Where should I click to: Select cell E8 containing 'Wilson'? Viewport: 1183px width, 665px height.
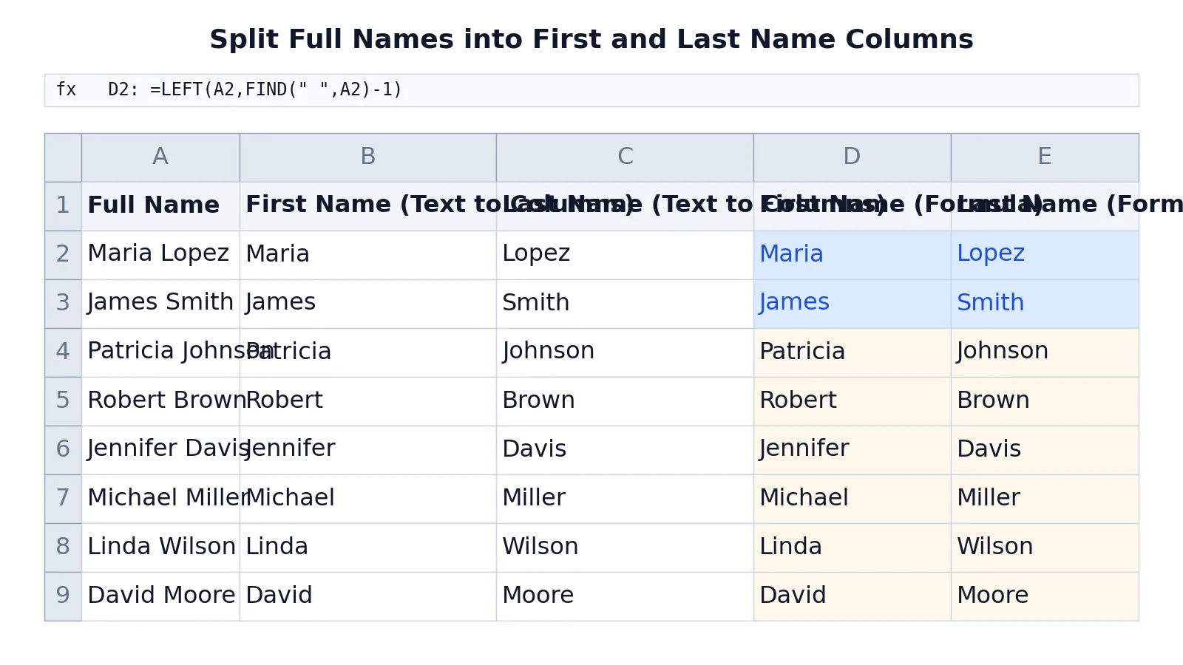pyautogui.click(x=1045, y=548)
